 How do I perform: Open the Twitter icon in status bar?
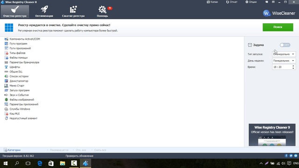tap(291, 155)
